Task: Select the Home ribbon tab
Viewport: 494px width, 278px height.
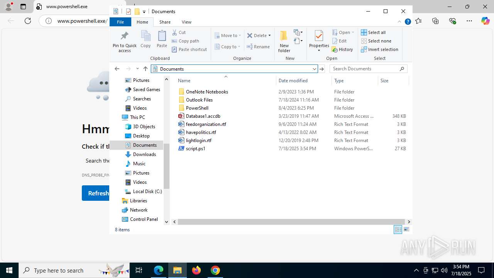Action: point(142,22)
